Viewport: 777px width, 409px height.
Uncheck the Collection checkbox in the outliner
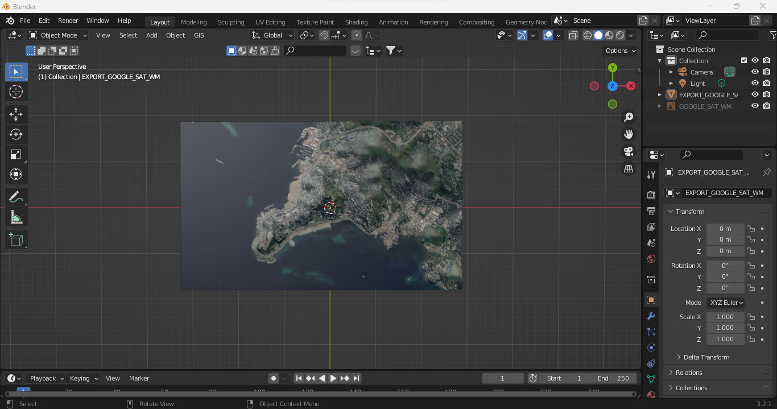pos(743,60)
